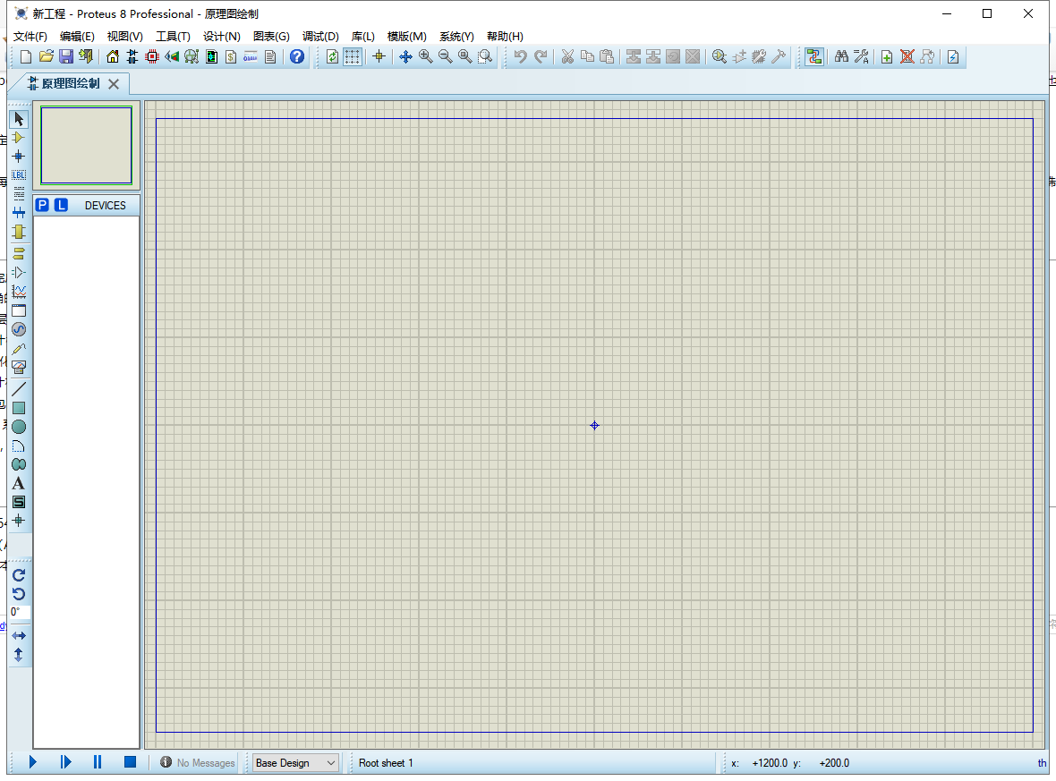Open the 调试(D) Debug menu
The height and width of the screenshot is (781, 1056).
point(320,37)
